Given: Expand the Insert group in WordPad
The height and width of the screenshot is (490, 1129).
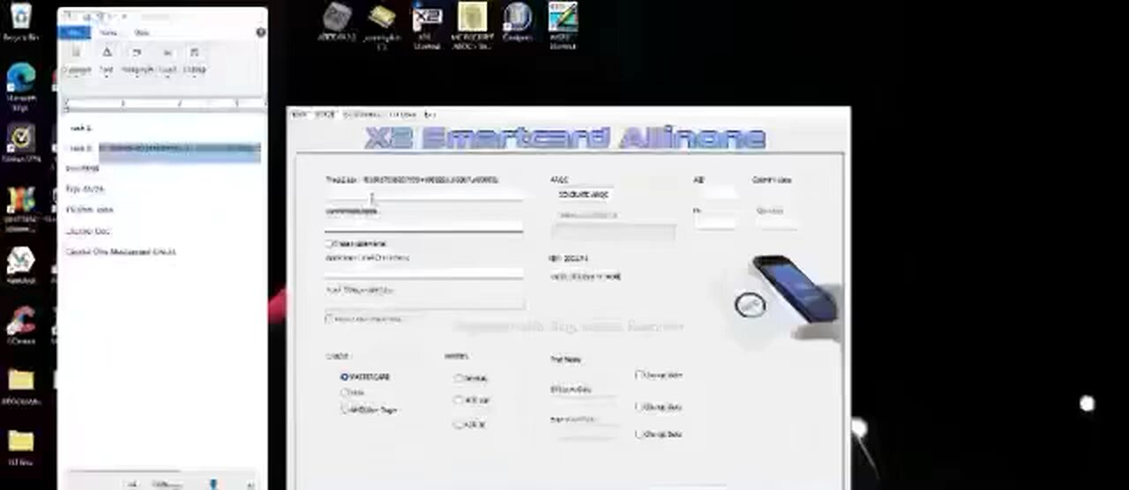Looking at the screenshot, I should click(167, 60).
